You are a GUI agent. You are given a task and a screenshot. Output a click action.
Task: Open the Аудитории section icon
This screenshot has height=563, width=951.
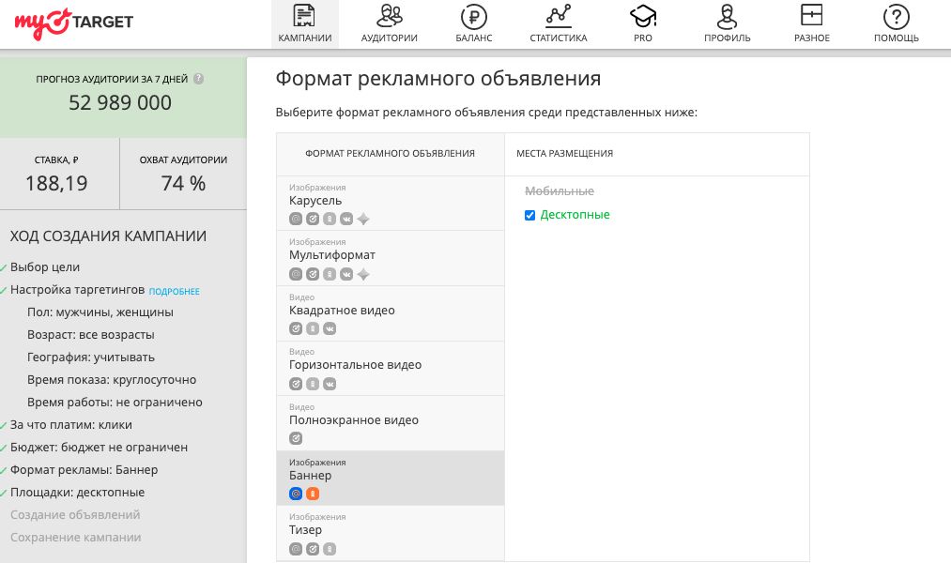[389, 17]
